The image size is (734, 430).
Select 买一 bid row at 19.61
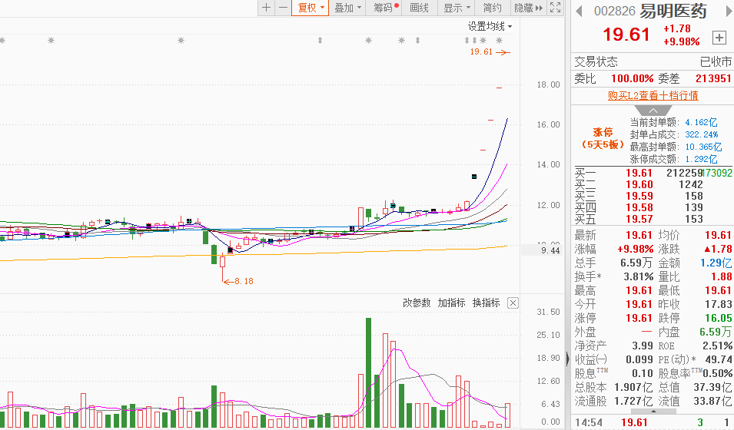653,173
